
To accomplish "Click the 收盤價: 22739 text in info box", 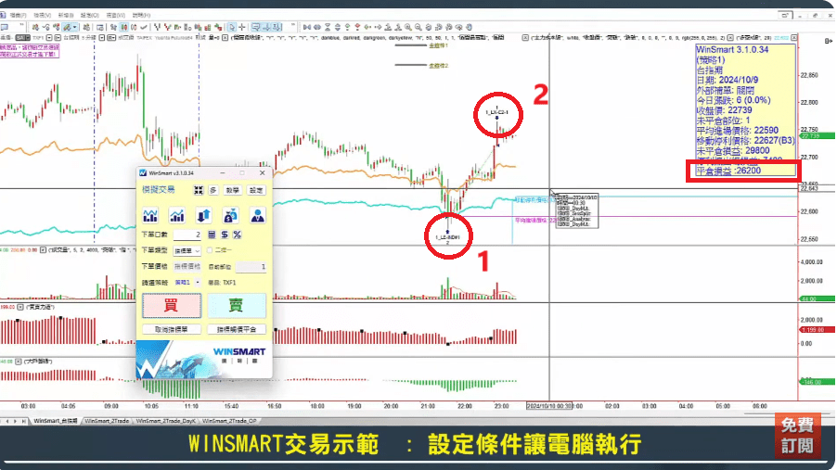I will click(725, 110).
